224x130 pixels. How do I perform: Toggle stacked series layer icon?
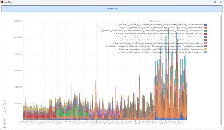click(x=4, y=127)
